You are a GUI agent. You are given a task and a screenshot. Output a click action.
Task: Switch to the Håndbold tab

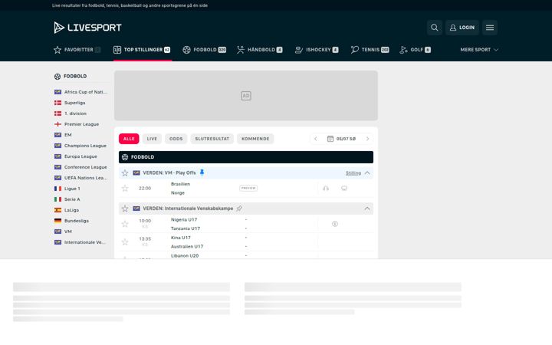(x=259, y=50)
